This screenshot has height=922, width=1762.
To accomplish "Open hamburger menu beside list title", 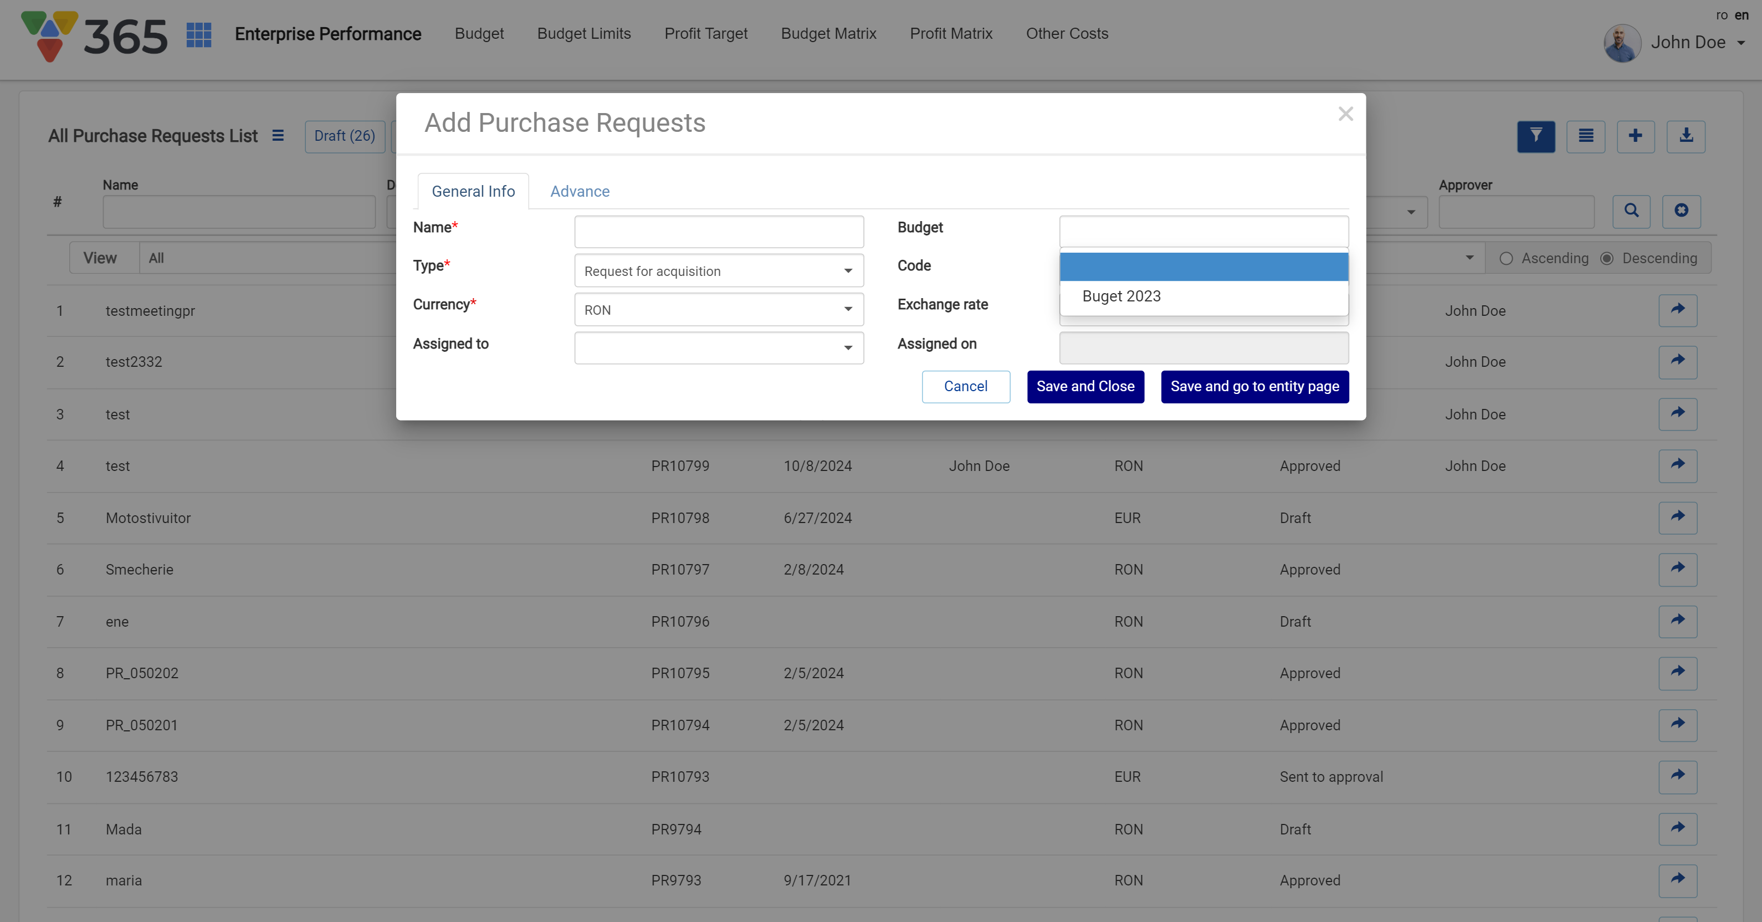I will point(278,135).
